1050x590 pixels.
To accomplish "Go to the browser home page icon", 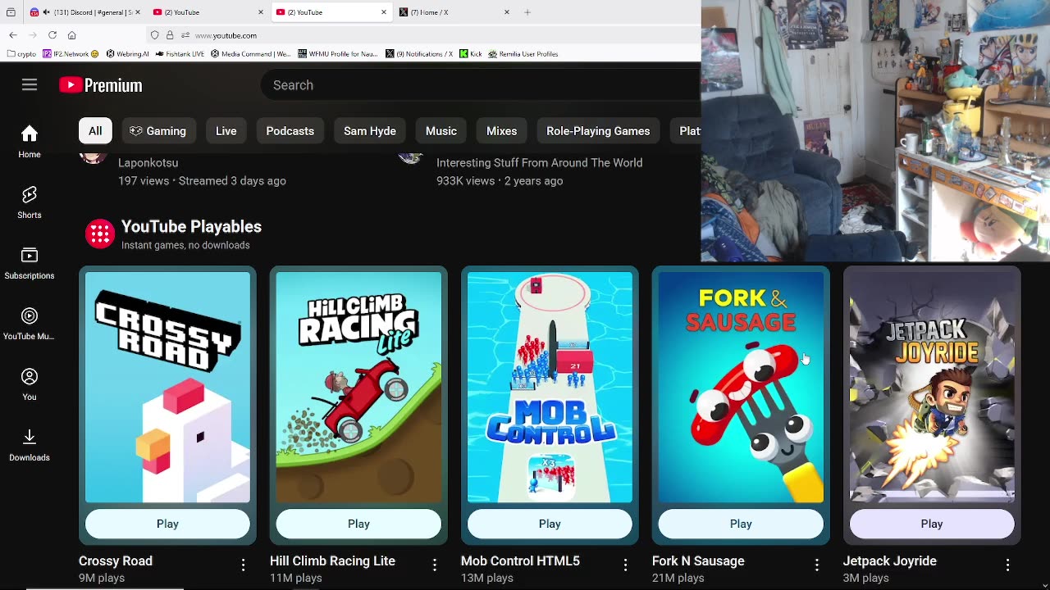I will [x=72, y=35].
